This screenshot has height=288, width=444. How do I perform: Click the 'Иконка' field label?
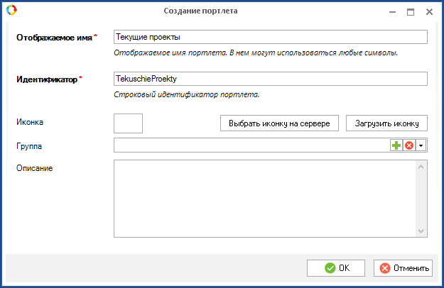click(30, 122)
